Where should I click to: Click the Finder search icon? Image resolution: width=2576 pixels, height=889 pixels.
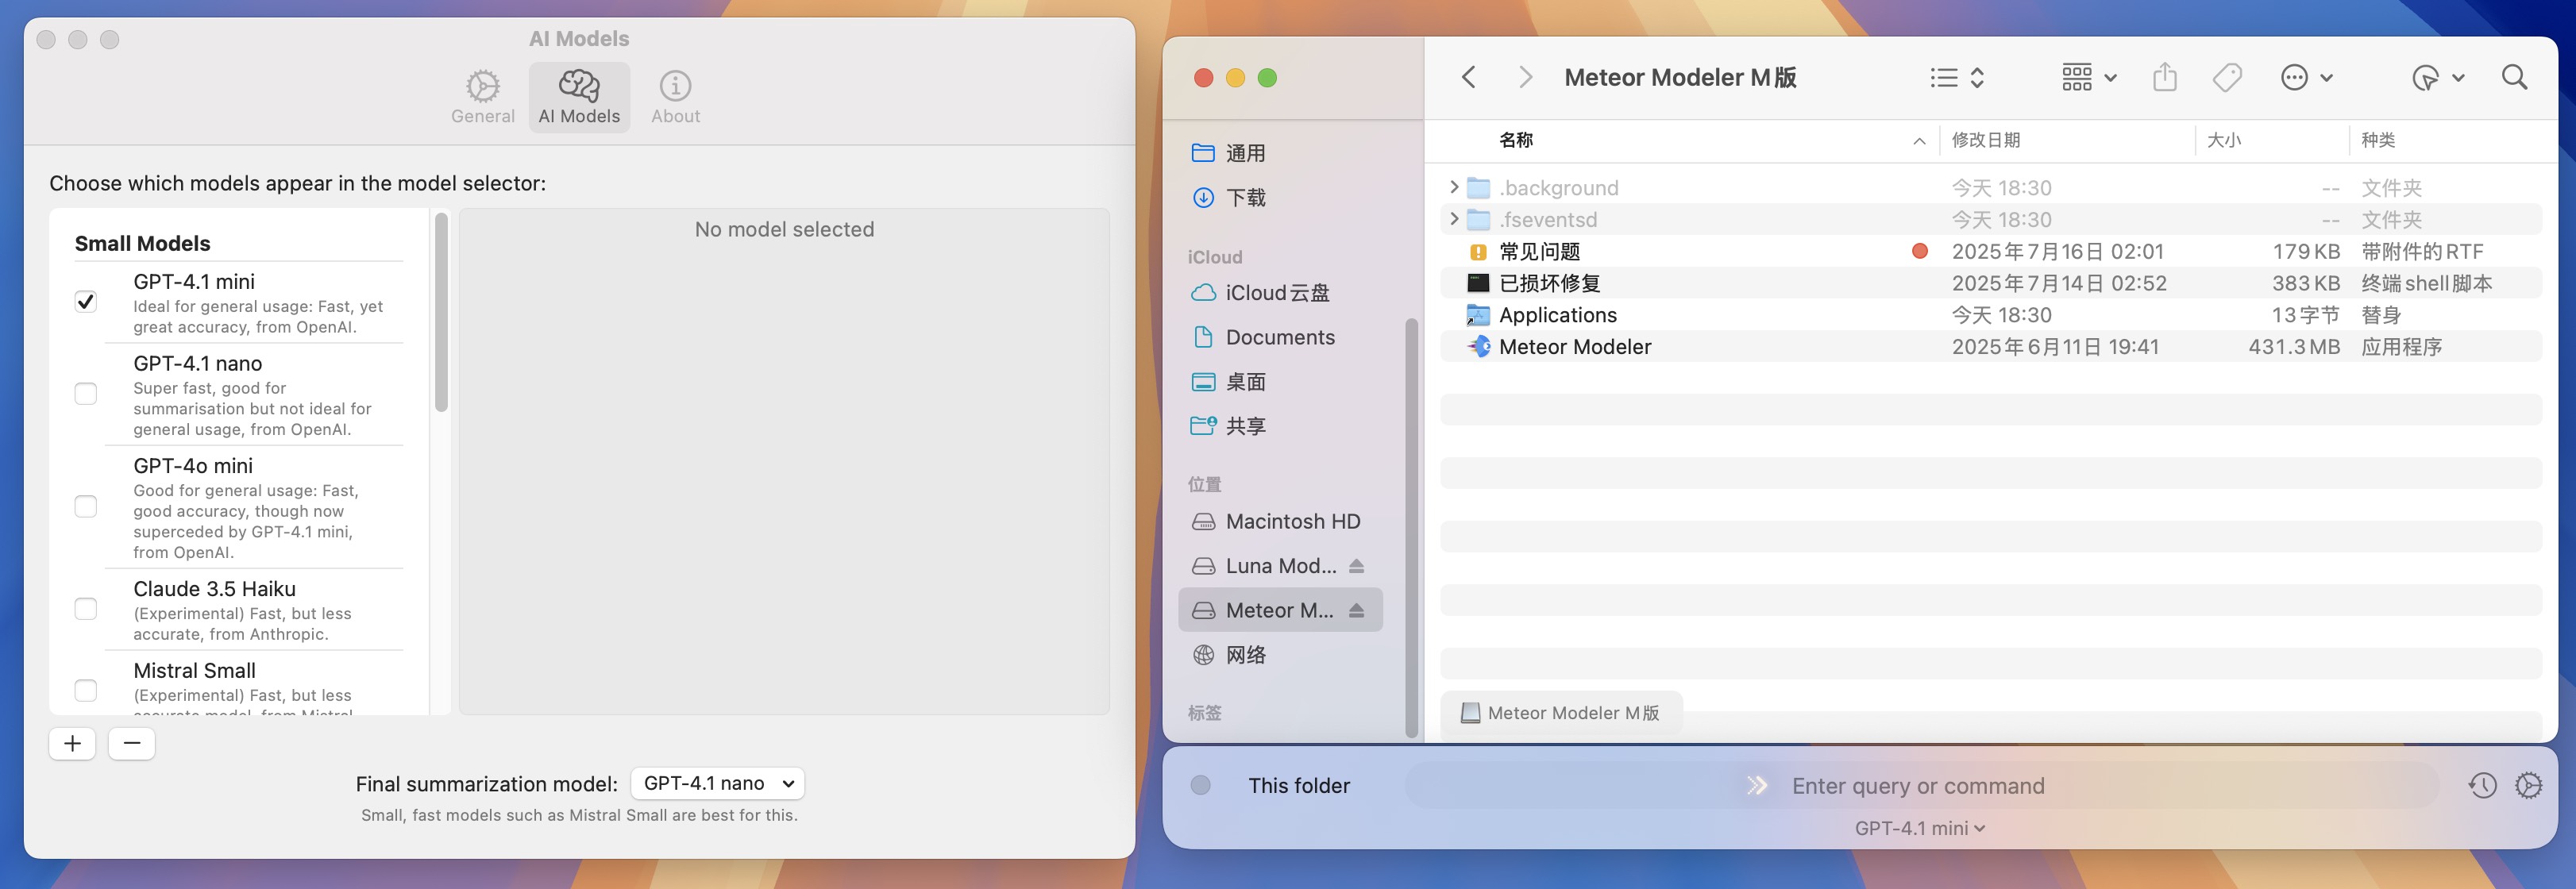[x=2514, y=77]
